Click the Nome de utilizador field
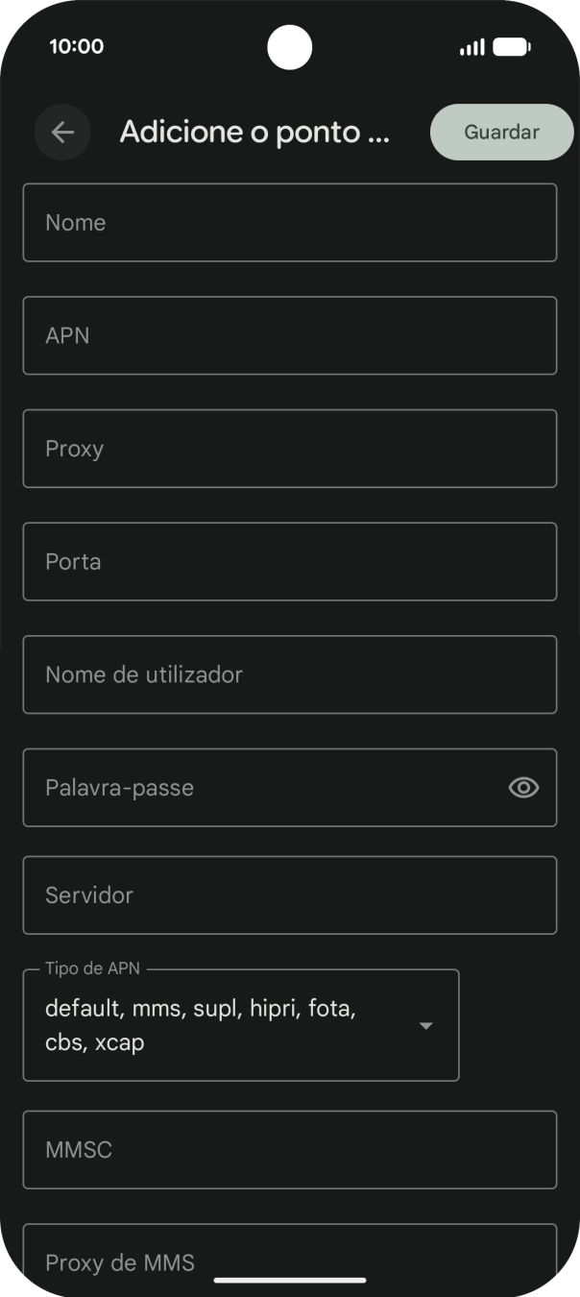 (289, 674)
